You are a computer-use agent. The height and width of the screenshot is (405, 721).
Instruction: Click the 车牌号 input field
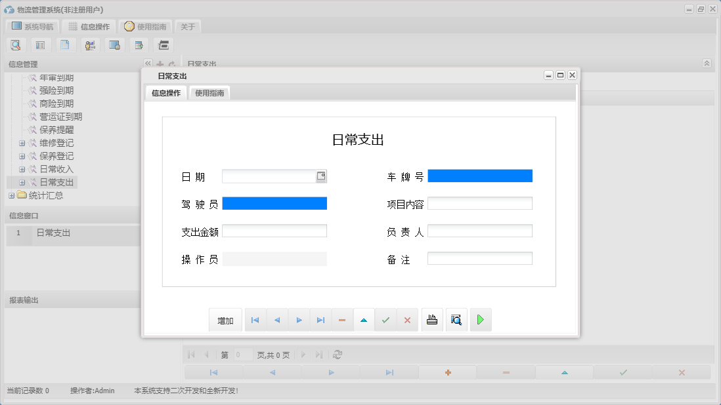pyautogui.click(x=480, y=176)
